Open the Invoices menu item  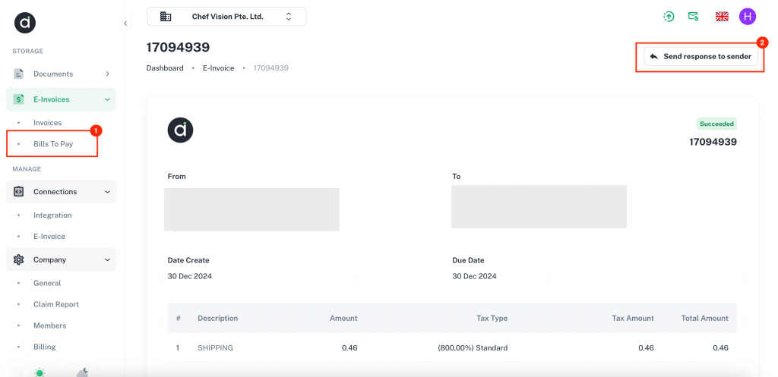[48, 123]
